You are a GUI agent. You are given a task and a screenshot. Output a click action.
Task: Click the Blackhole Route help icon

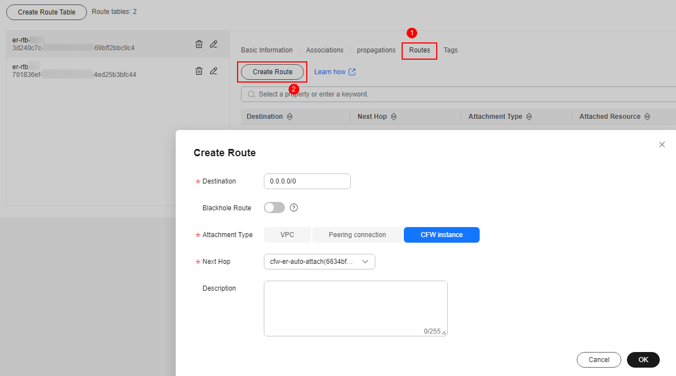294,208
